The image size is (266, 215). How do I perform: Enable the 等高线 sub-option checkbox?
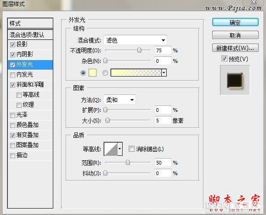click(19, 95)
